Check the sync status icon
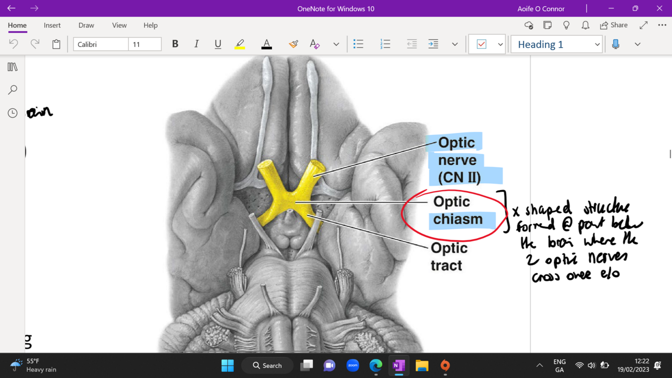Image resolution: width=672 pixels, height=378 pixels. (x=528, y=25)
